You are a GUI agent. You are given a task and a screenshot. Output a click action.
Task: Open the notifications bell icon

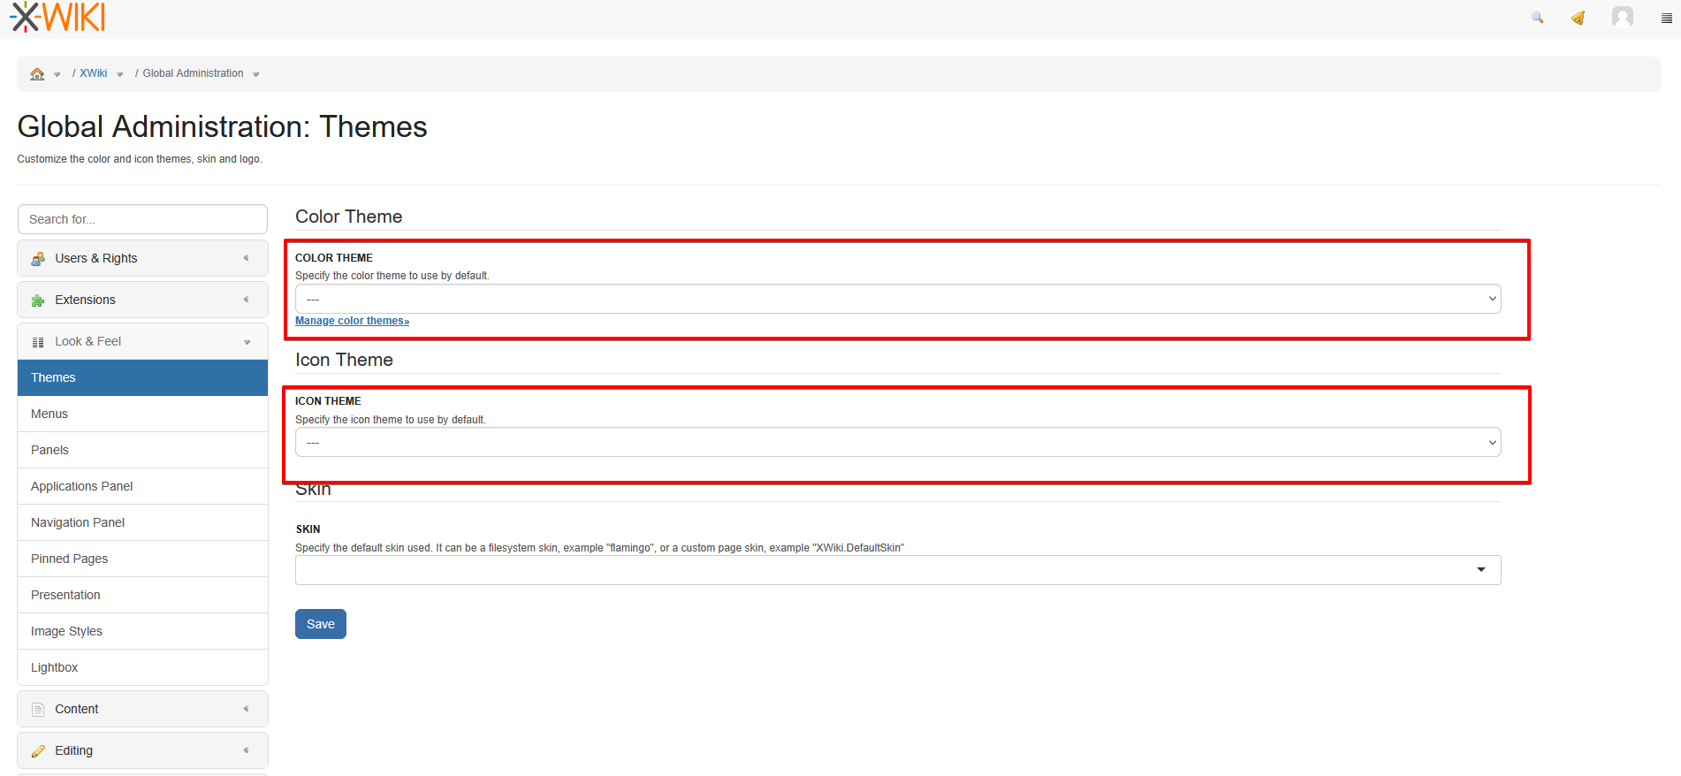(x=1578, y=18)
